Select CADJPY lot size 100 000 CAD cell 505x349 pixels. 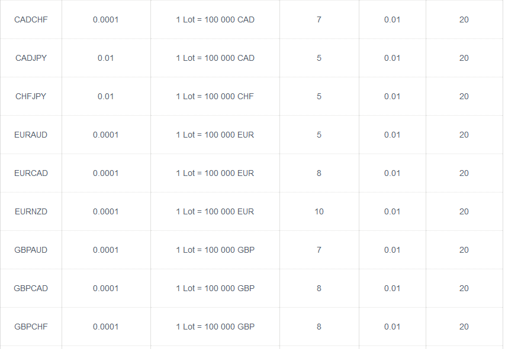click(215, 58)
